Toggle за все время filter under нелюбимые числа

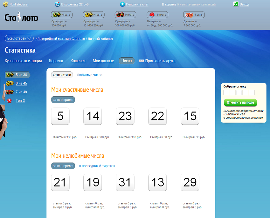tap(63, 166)
